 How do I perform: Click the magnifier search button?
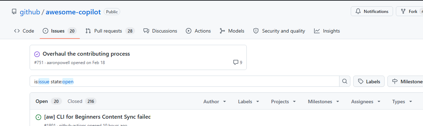(x=344, y=82)
